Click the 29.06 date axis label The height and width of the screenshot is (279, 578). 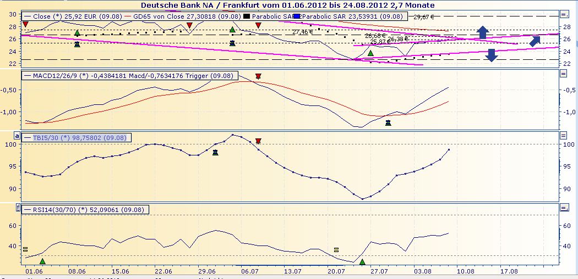207,271
